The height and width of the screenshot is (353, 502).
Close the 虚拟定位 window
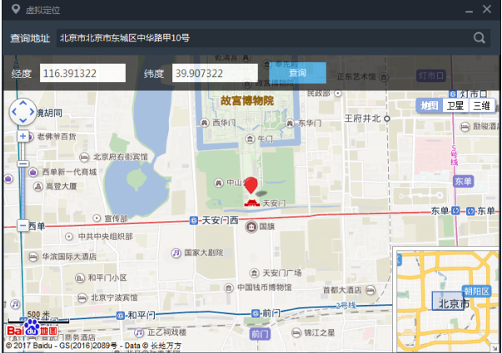(x=487, y=9)
